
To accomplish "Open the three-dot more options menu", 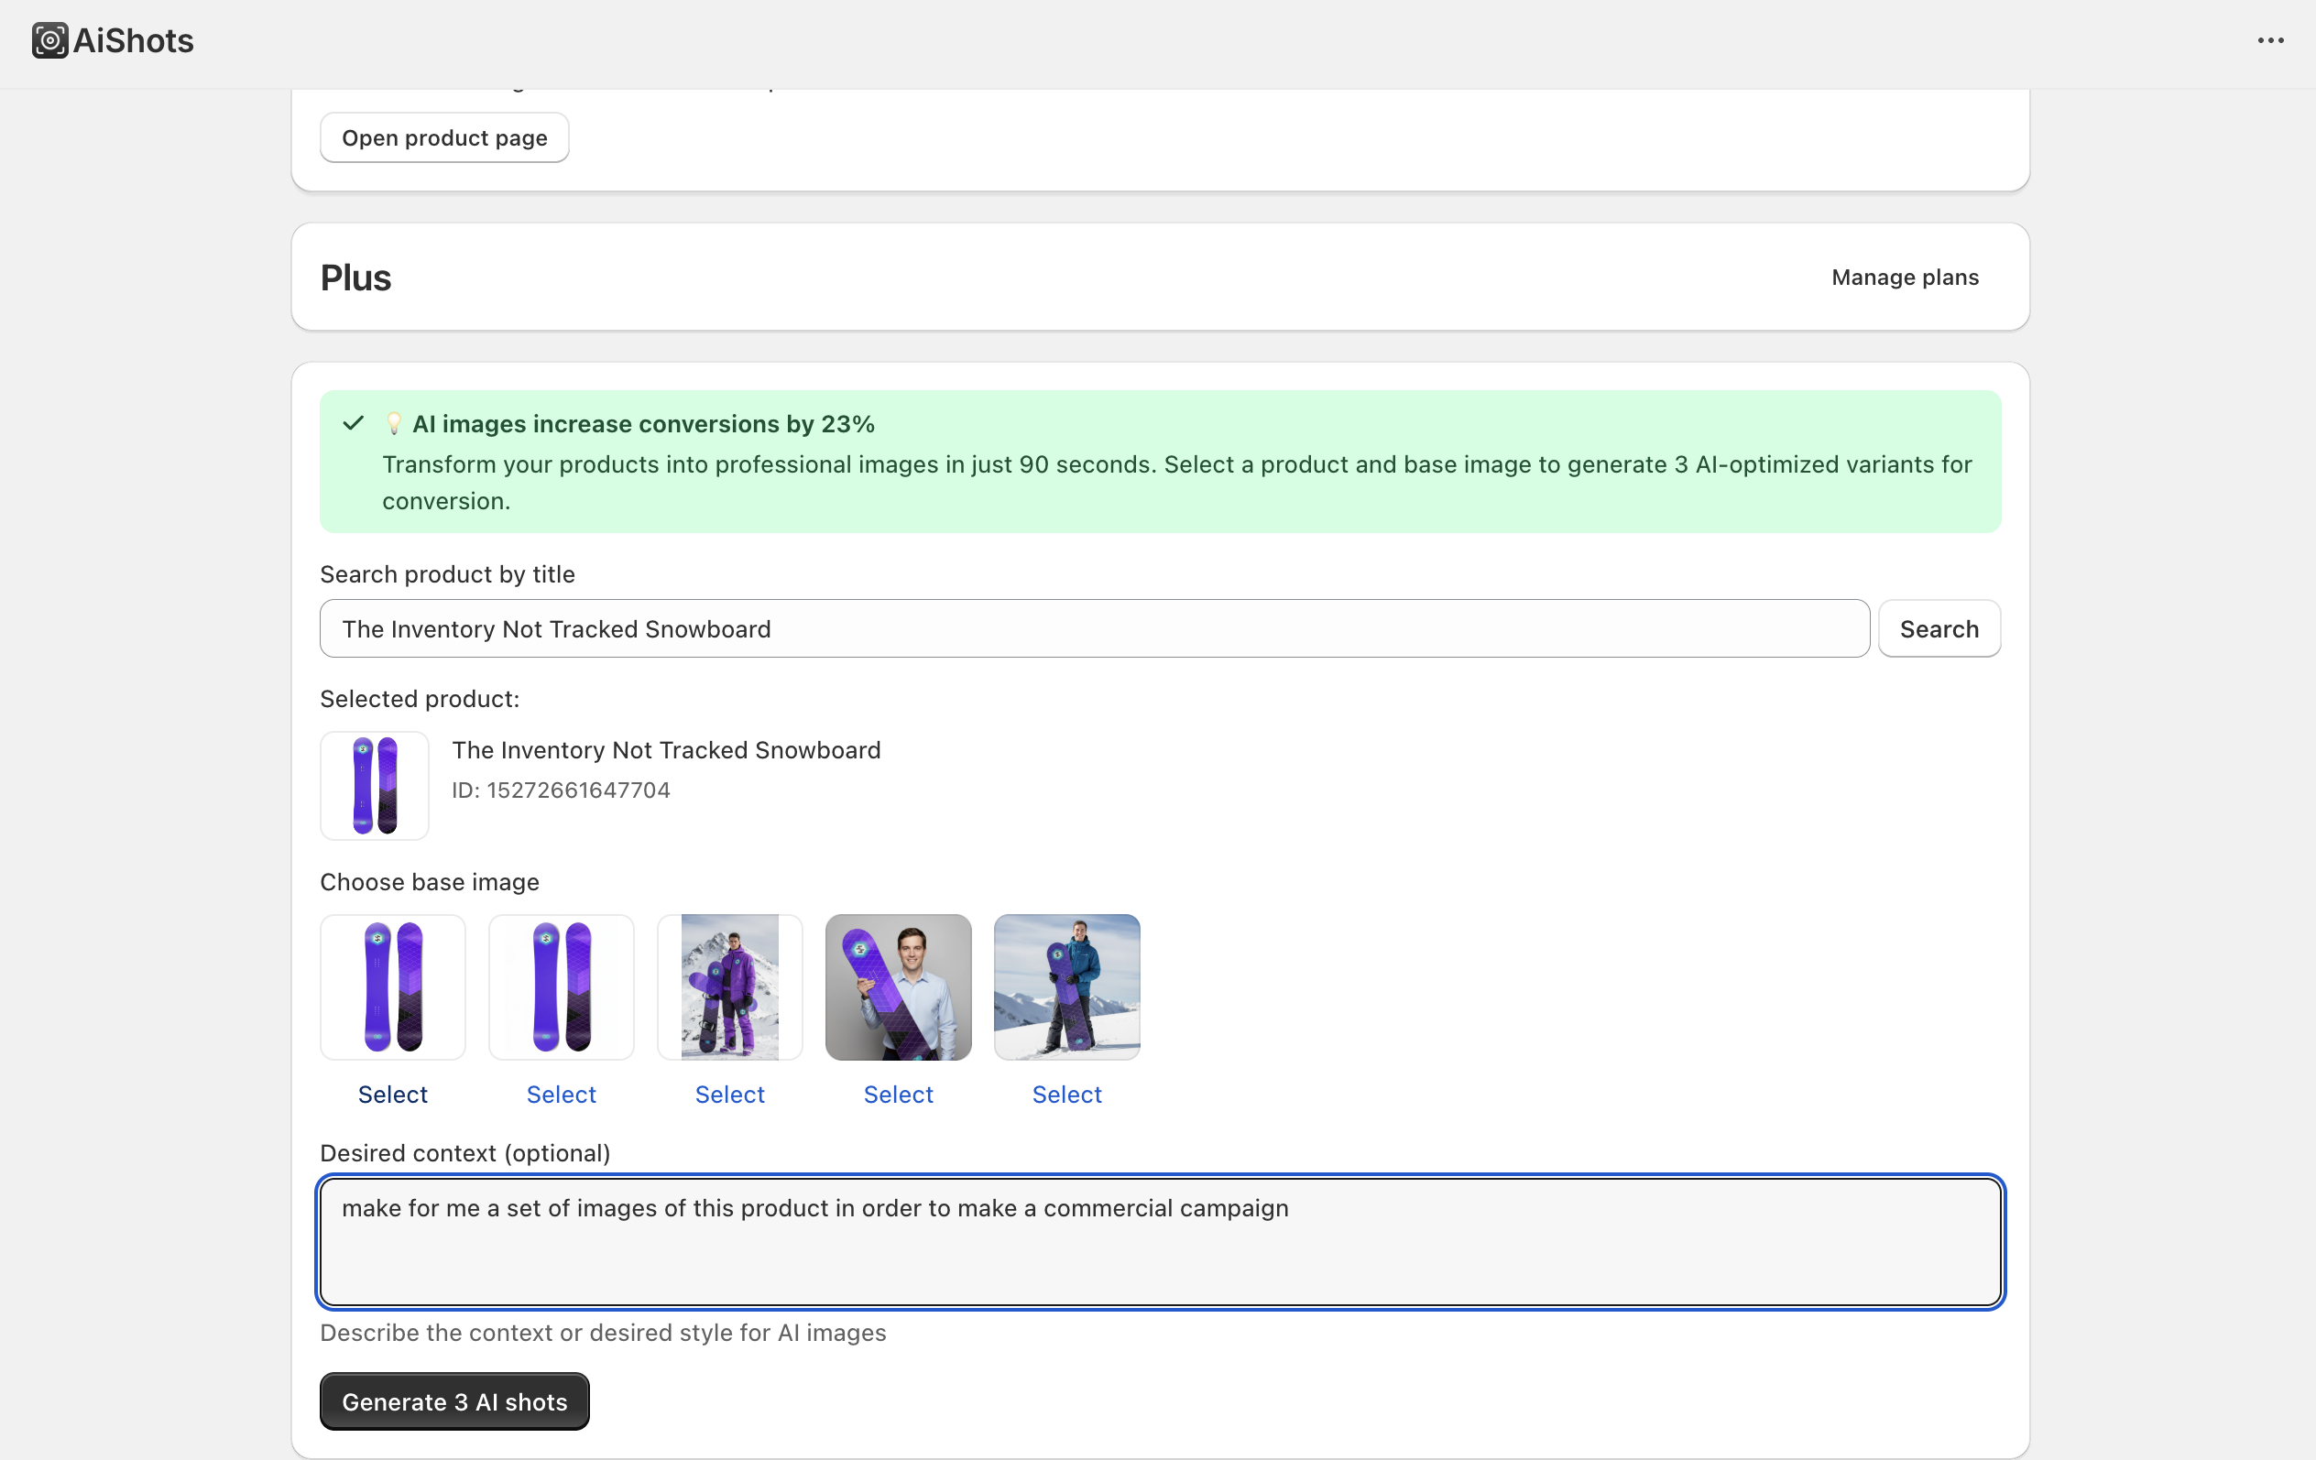I will [x=2270, y=40].
